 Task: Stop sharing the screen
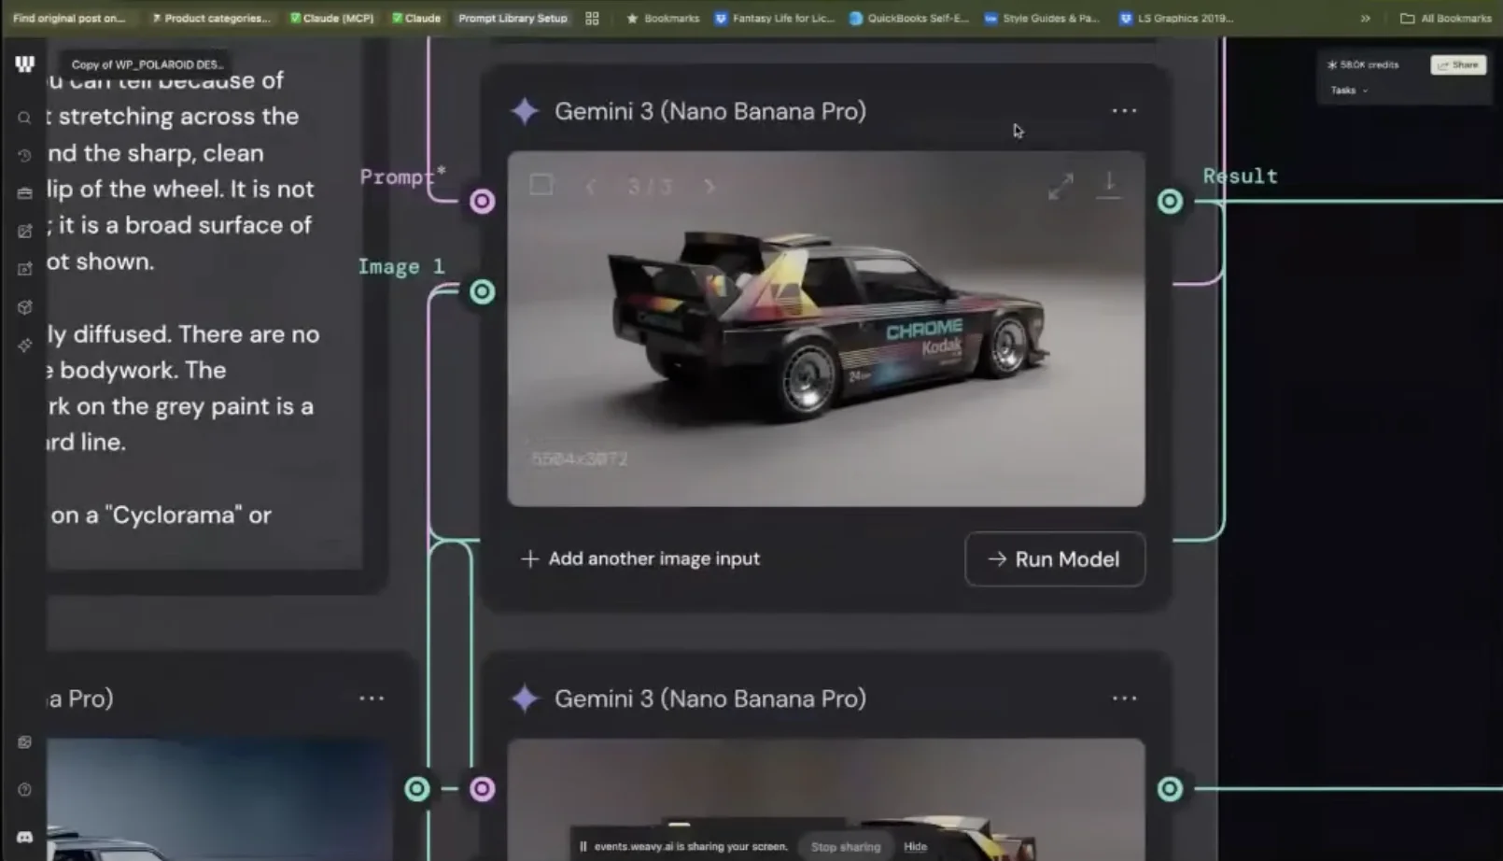point(845,847)
